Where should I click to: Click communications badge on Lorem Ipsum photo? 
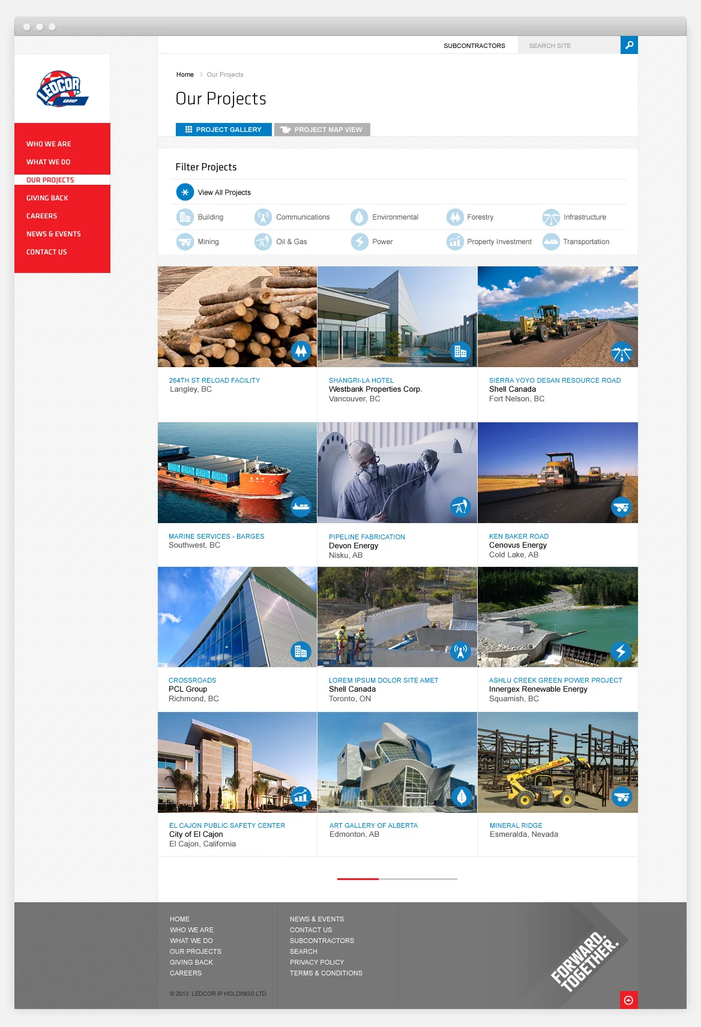(x=460, y=651)
